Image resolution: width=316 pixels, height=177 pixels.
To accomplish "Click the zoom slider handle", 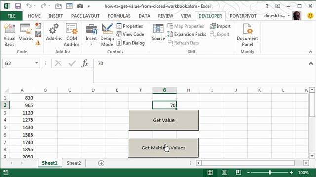I will pyautogui.click(x=270, y=172).
